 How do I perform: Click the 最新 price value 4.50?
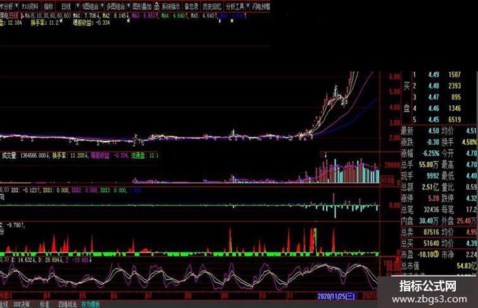pyautogui.click(x=433, y=131)
